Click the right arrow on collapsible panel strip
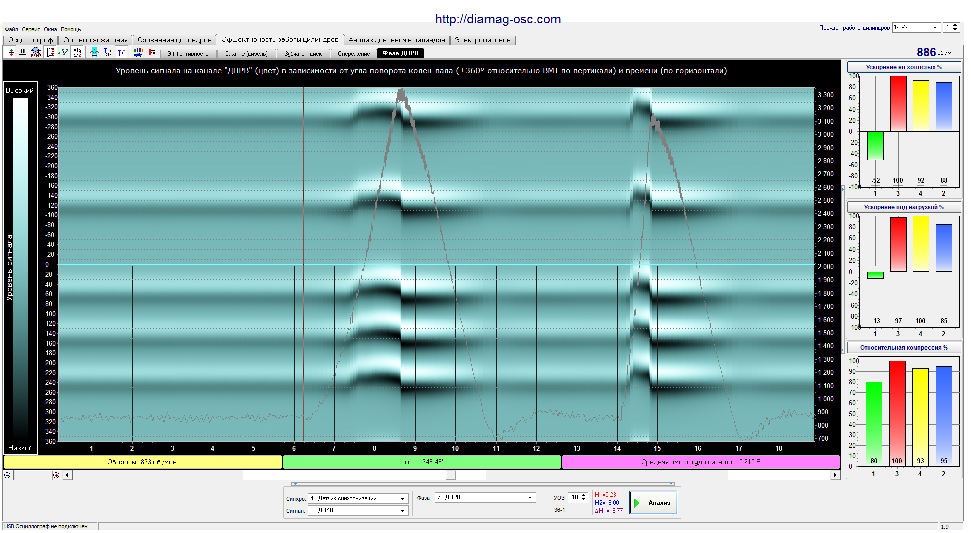The height and width of the screenshot is (533, 971). 672,484
